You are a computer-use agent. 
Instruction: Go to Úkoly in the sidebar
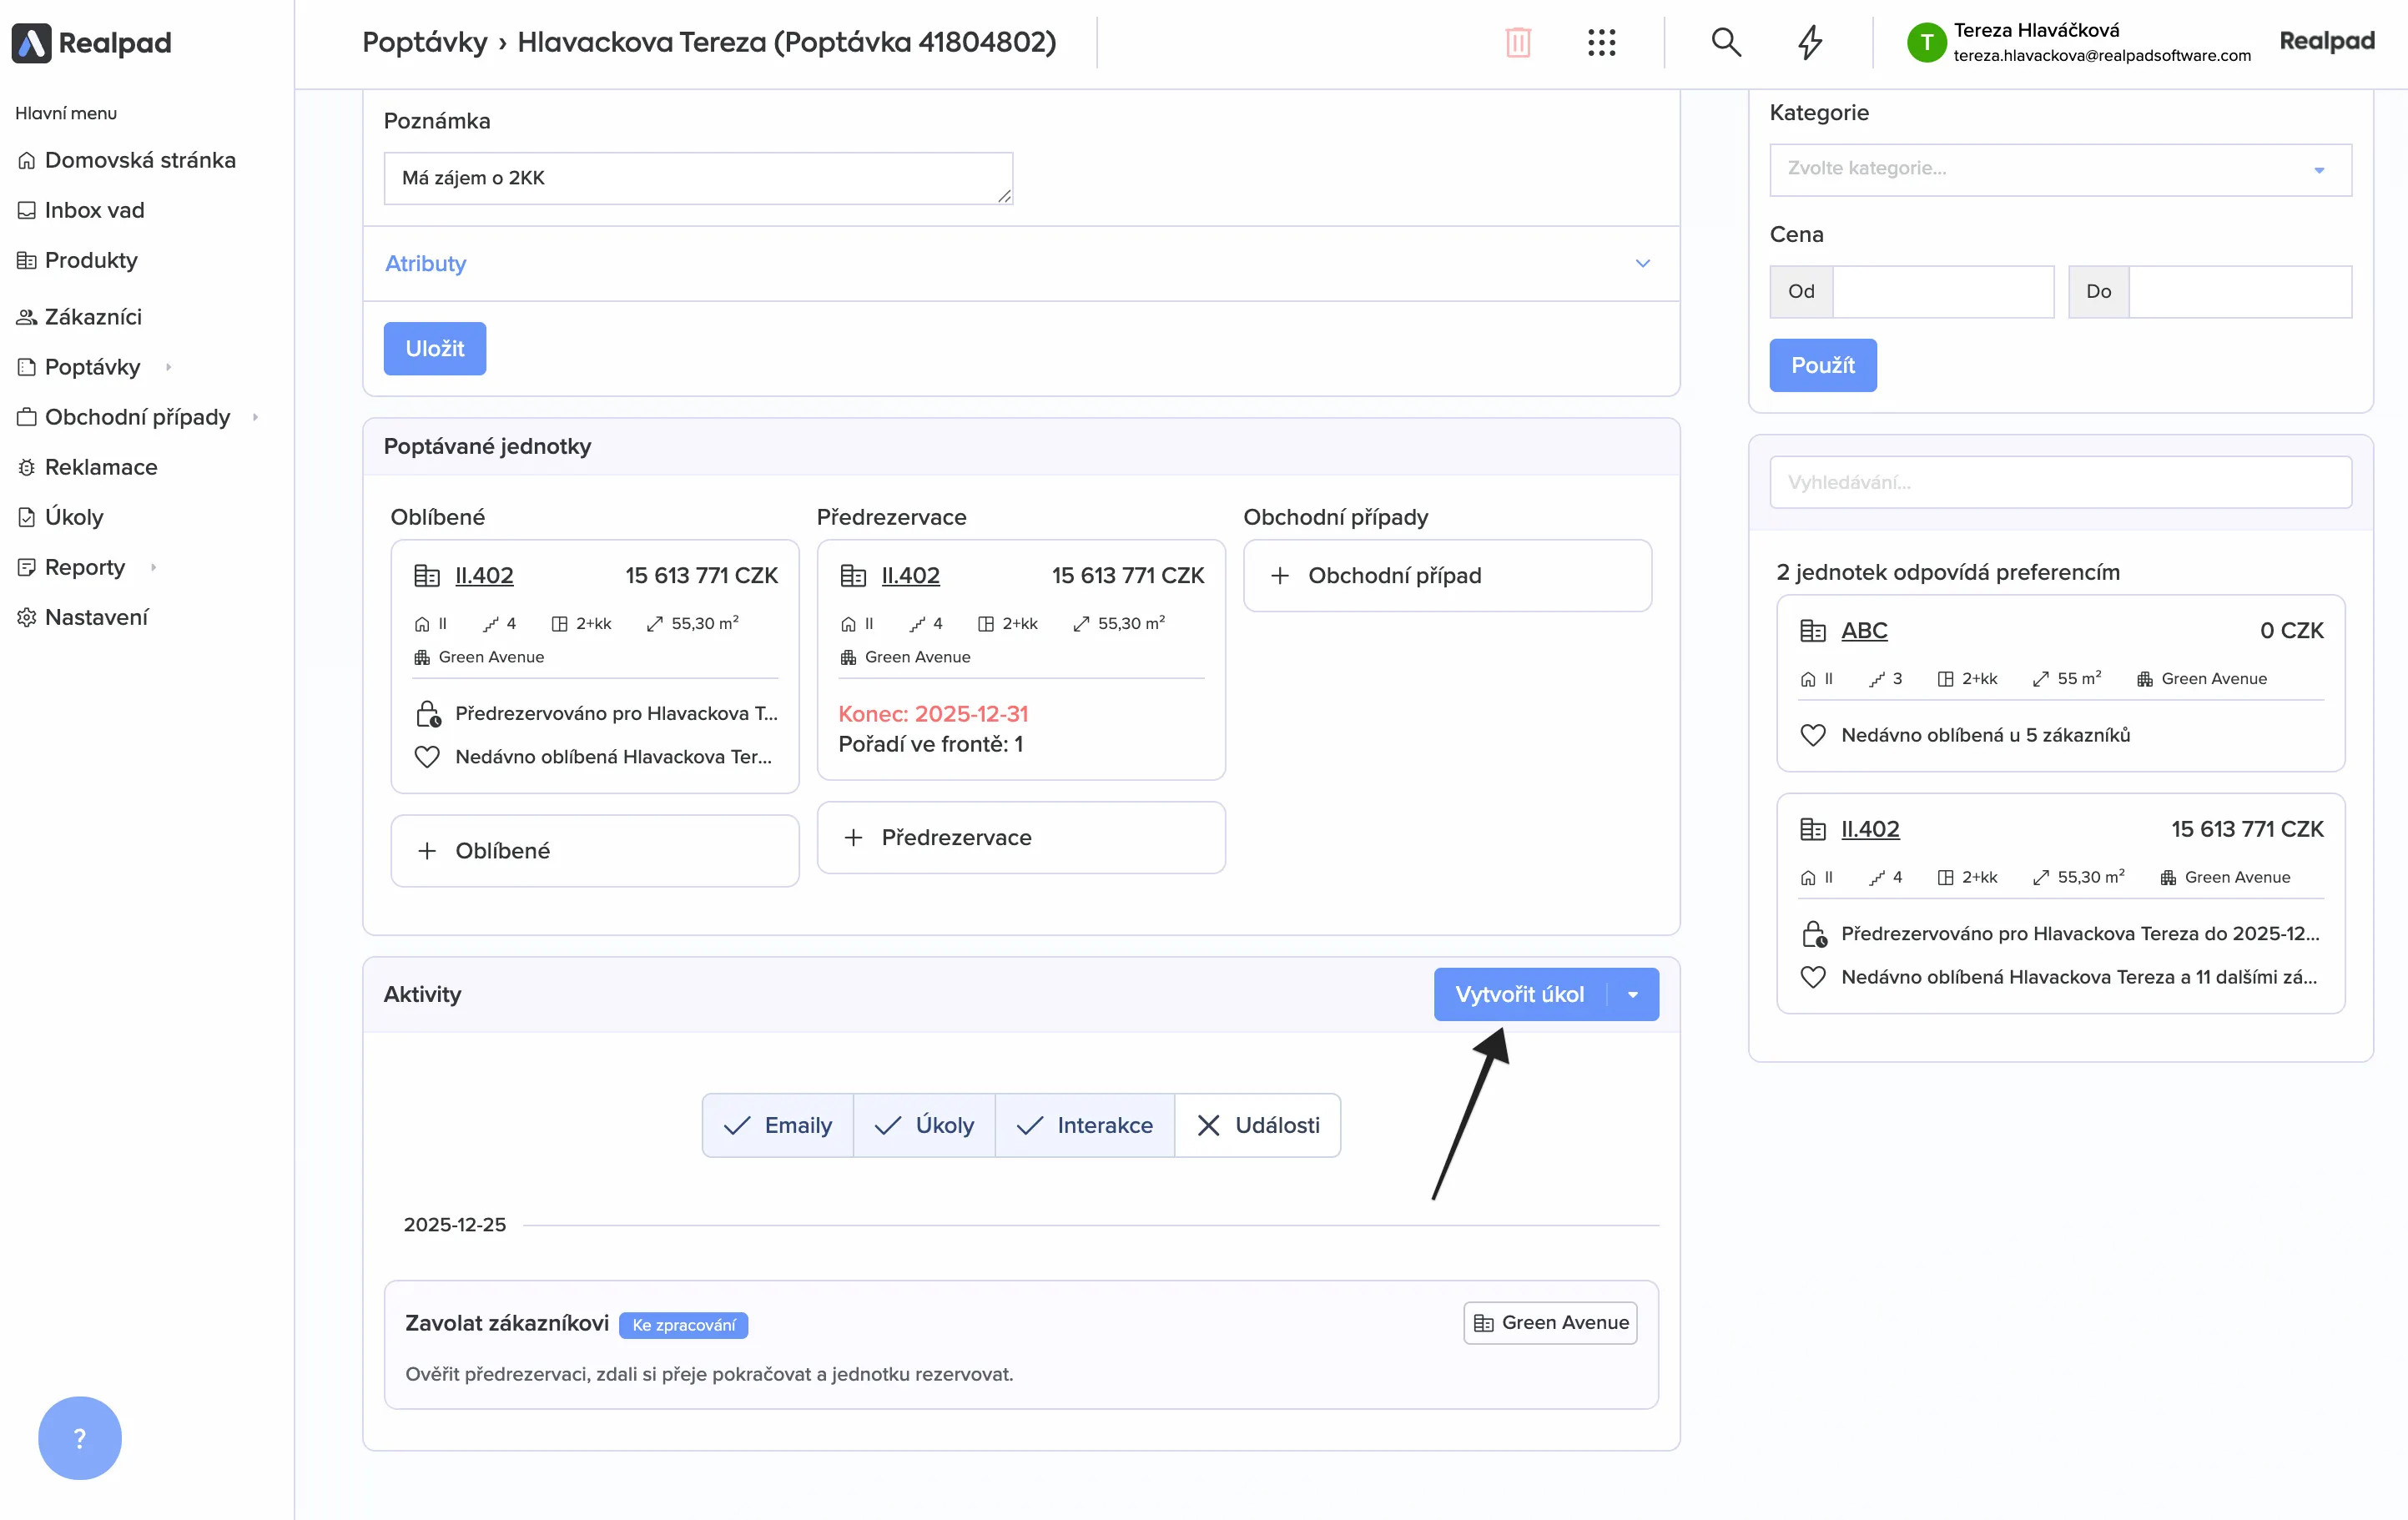click(74, 517)
